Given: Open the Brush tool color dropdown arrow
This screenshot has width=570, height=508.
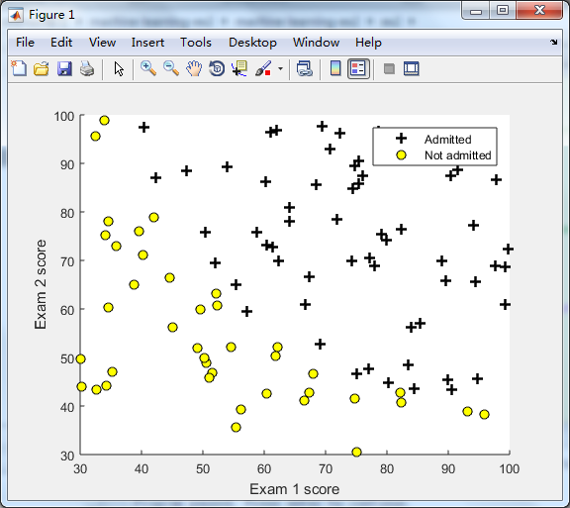Looking at the screenshot, I should coord(280,68).
